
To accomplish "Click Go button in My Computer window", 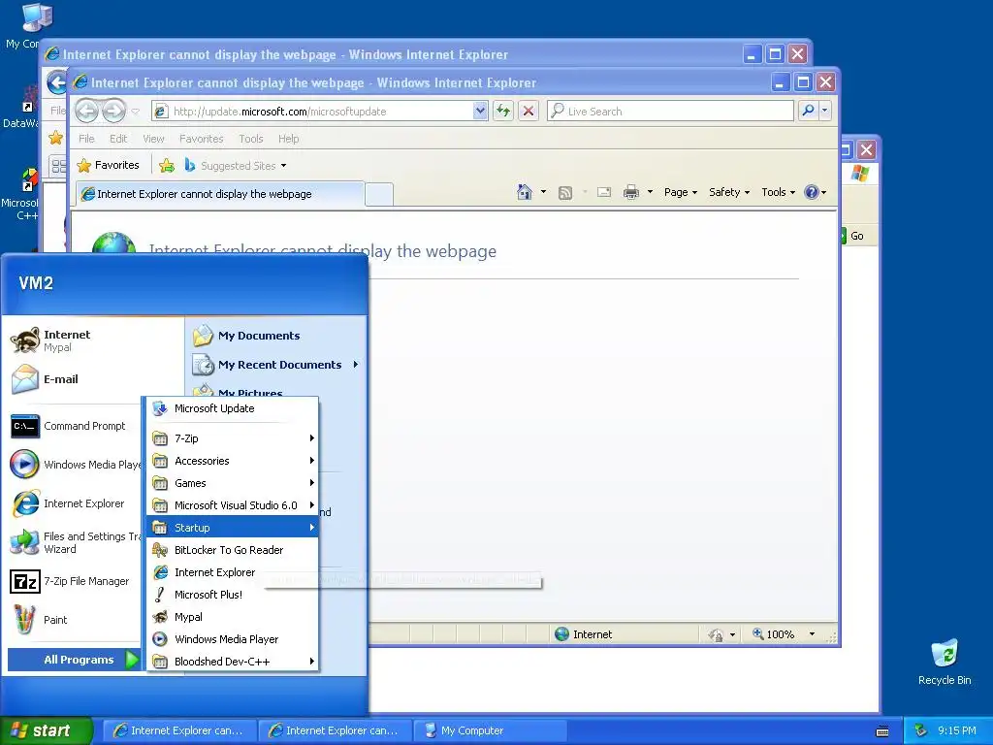I will pyautogui.click(x=852, y=236).
